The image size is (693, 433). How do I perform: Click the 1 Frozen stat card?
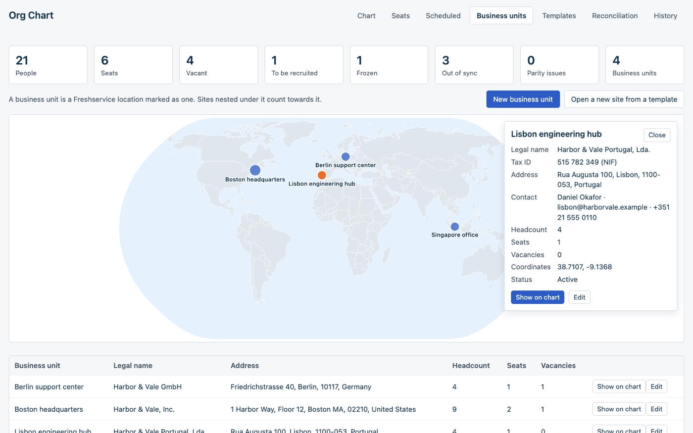tap(389, 65)
